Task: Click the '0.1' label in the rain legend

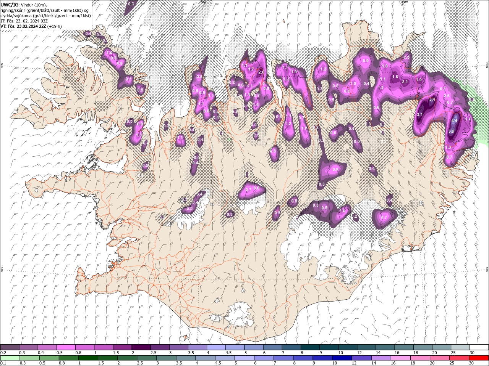Action: coord(3,363)
